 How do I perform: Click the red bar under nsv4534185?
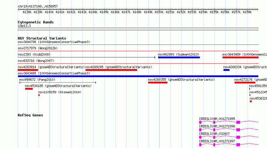[x=29, y=89]
